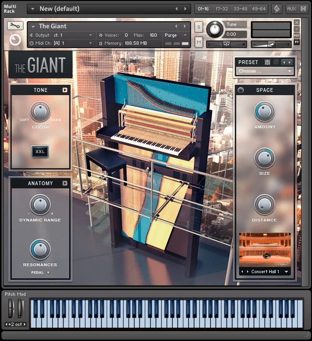Go to next preset arrow

(289, 63)
